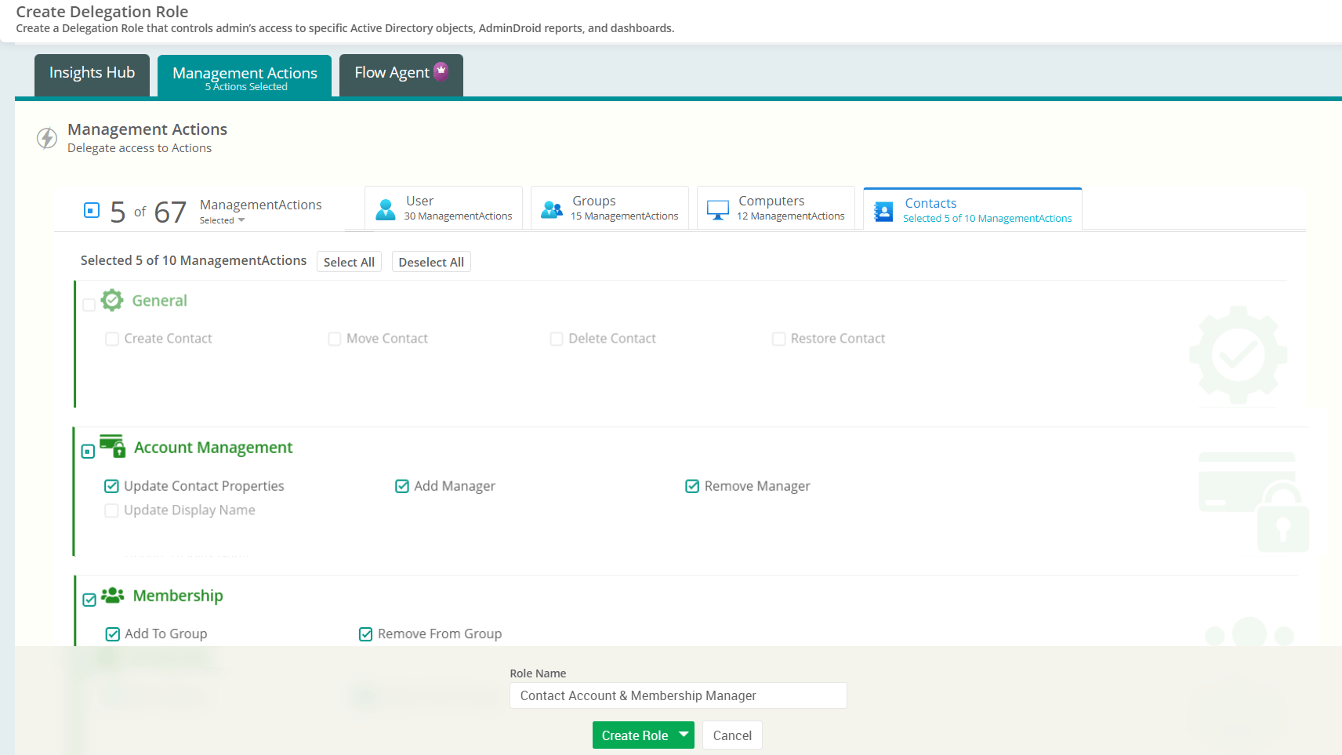This screenshot has width=1342, height=755.
Task: Check the Update Display Name option
Action: [x=112, y=510]
